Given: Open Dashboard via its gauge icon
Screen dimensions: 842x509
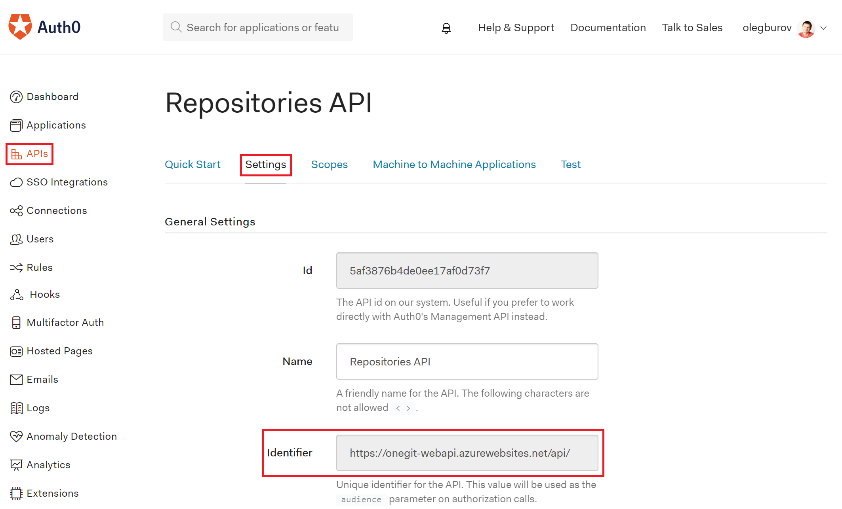Looking at the screenshot, I should coord(16,97).
